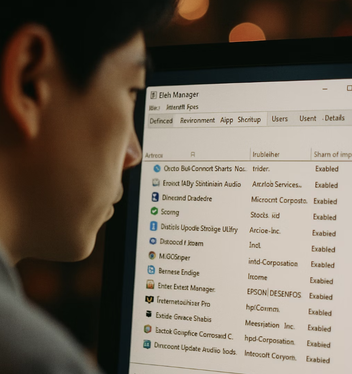This screenshot has width=352, height=374.
Task: Minimize the Eleh Manager window
Action: [x=325, y=89]
